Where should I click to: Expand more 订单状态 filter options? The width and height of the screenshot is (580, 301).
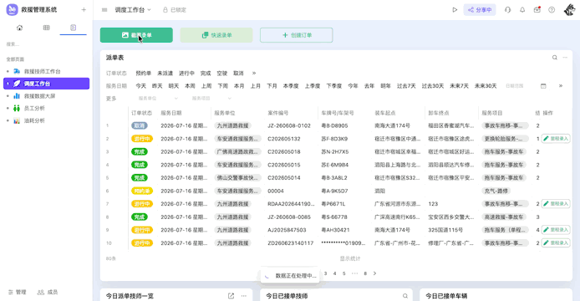click(x=254, y=74)
